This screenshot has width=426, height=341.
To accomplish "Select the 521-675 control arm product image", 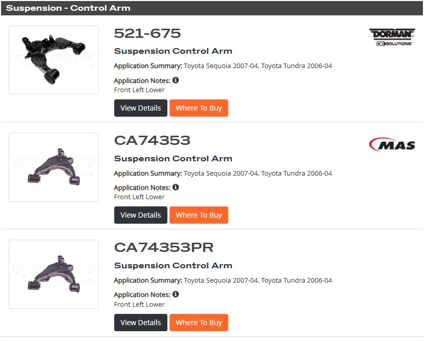I will tap(54, 60).
